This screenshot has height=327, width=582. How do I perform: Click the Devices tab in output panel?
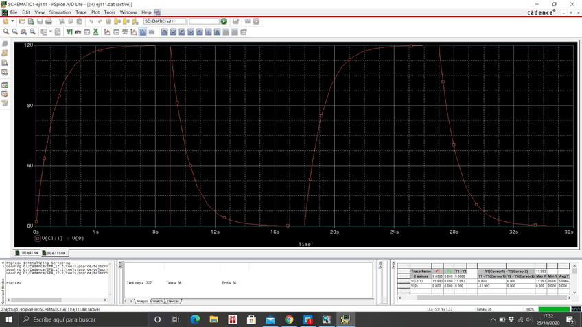pos(172,301)
